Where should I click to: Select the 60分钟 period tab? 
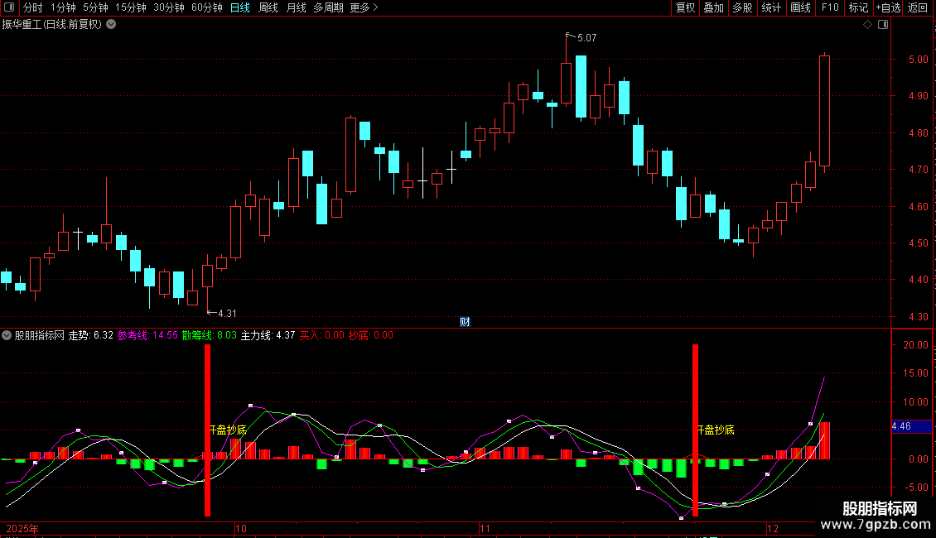[207, 7]
